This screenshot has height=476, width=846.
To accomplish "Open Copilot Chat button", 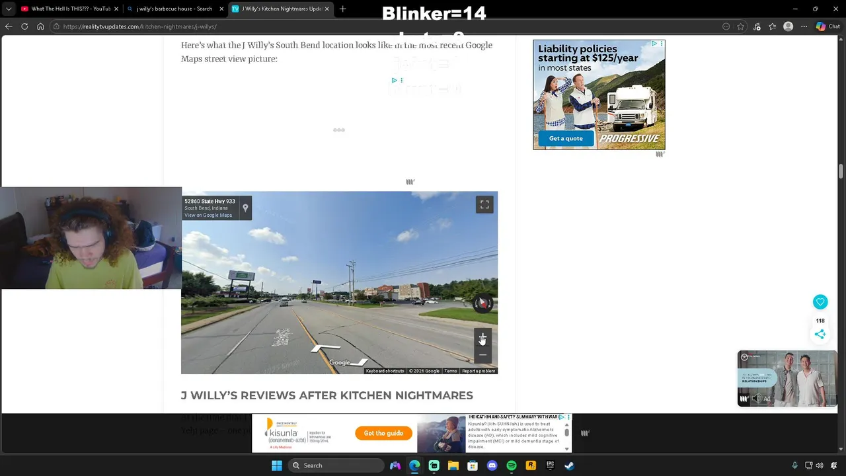I will click(828, 26).
